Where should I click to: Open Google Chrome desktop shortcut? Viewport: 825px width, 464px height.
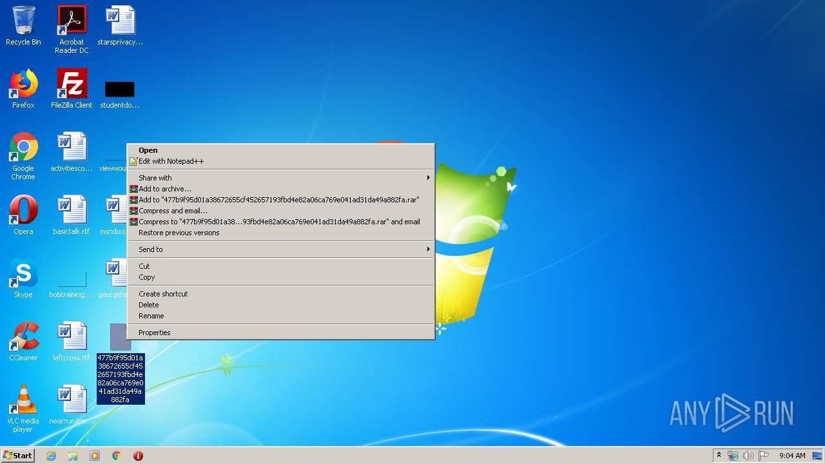[23, 156]
